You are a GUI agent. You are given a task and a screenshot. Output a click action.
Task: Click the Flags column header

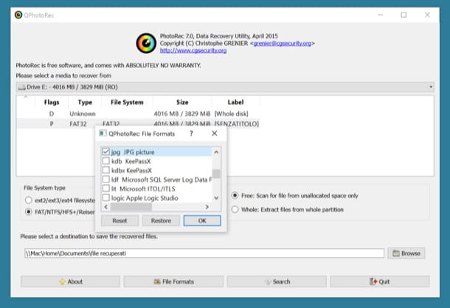pos(52,102)
